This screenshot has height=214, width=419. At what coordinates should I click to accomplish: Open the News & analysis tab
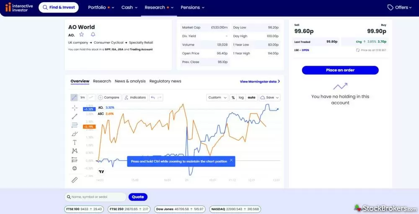click(x=130, y=81)
